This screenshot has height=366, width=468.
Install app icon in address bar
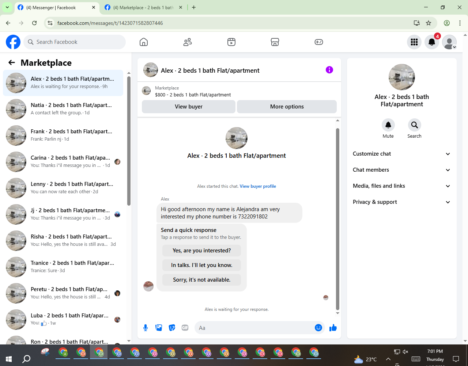coord(416,23)
